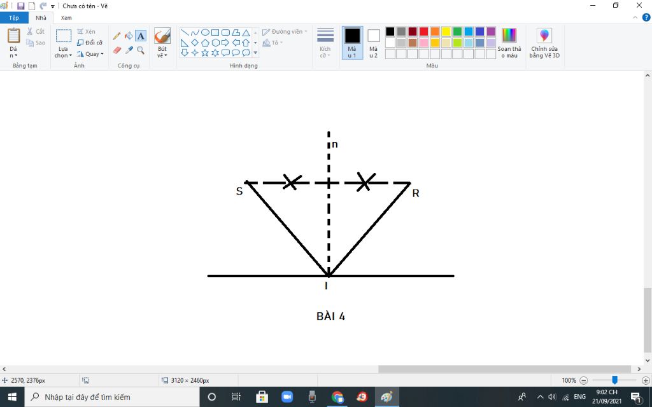Choose the Fill with color bucket tool

coord(129,36)
